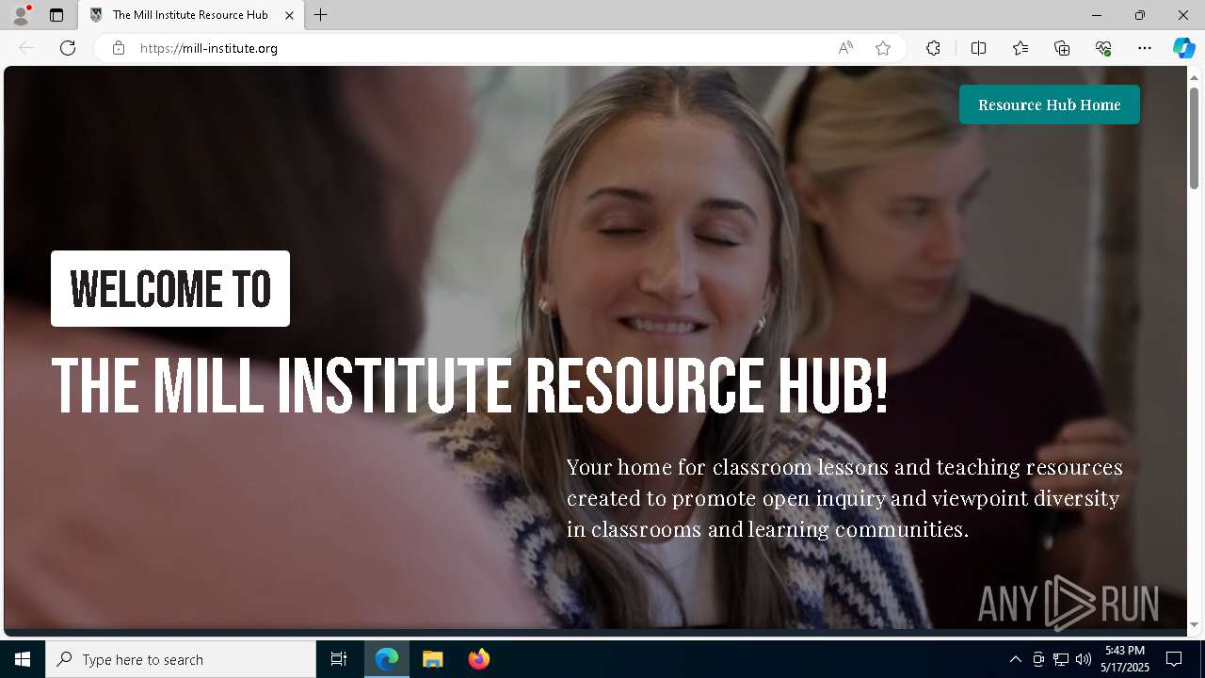Viewport: 1205px width, 678px height.
Task: Click the page scrollbar up arrow
Action: (x=1195, y=76)
